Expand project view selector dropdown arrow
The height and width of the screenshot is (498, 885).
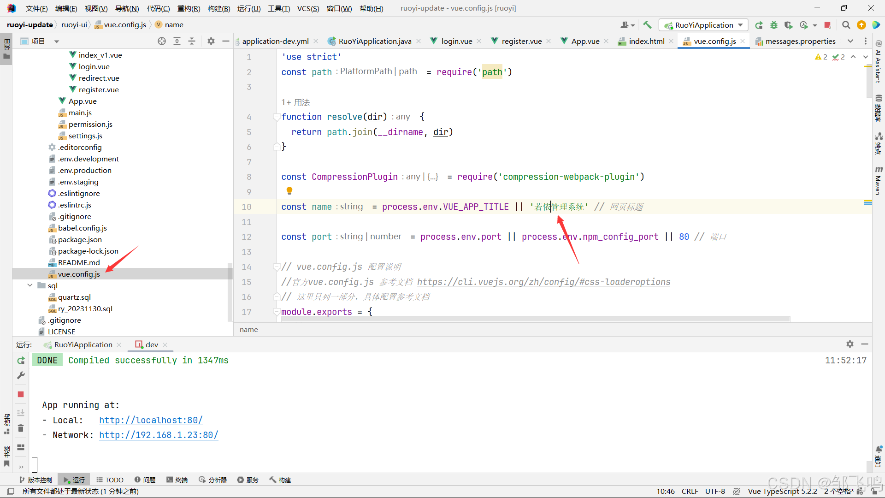[x=57, y=41]
